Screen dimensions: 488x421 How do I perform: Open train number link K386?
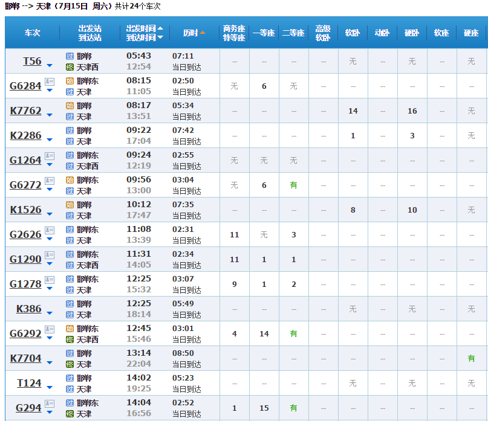pyautogui.click(x=29, y=309)
